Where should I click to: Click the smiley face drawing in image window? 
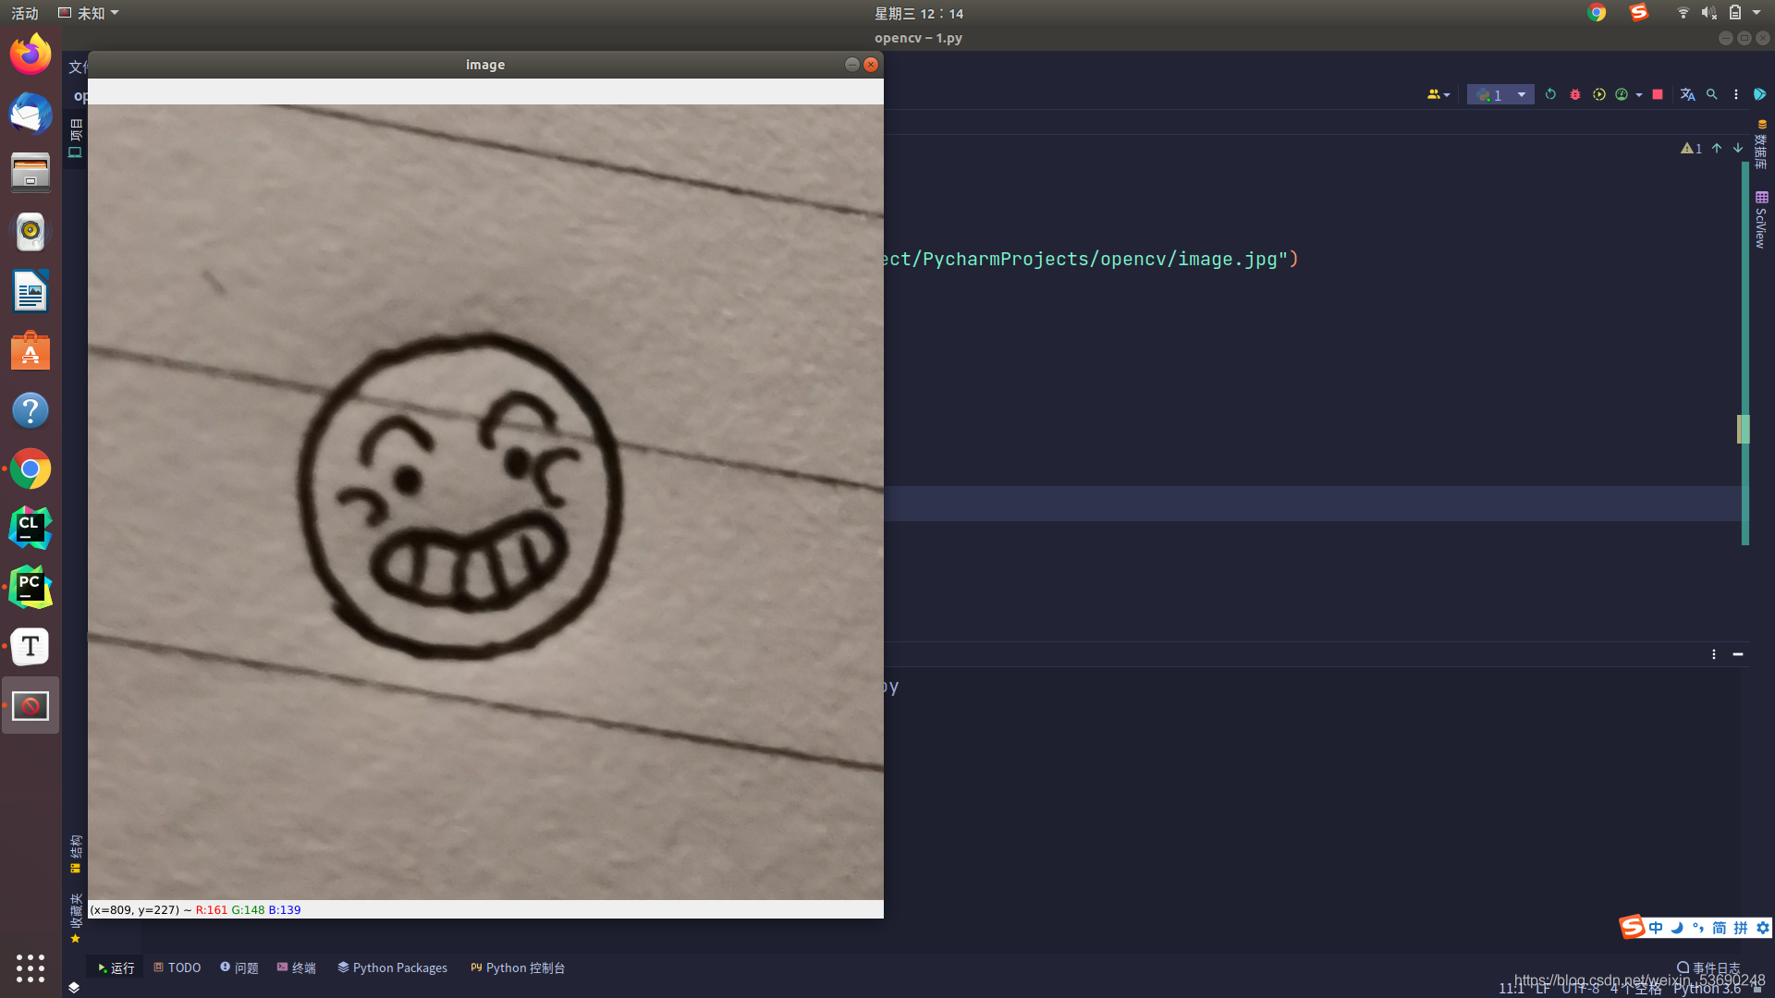[459, 497]
